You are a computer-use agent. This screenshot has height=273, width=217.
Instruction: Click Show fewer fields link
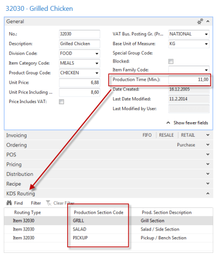[x=191, y=123]
